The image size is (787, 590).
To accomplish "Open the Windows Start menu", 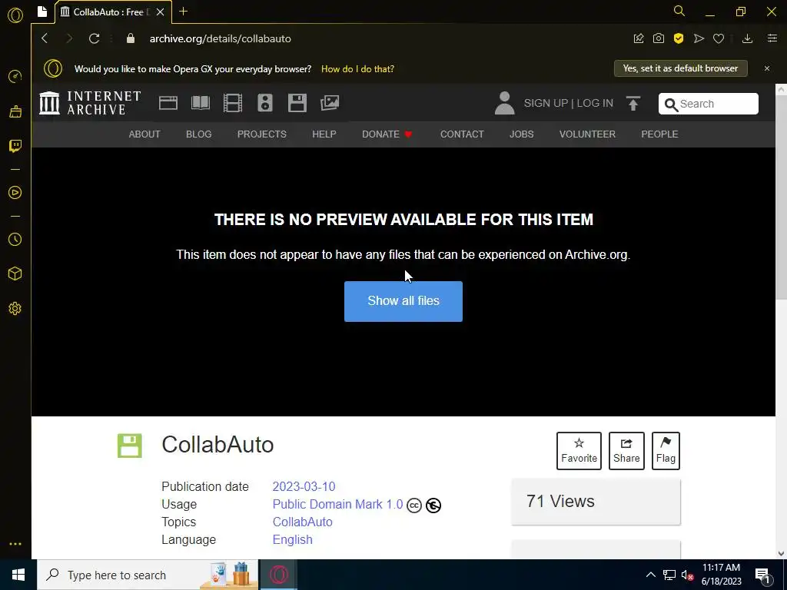I will click(18, 575).
